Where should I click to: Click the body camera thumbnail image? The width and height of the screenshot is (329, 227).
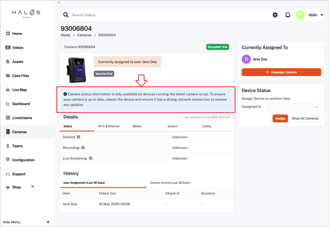(x=77, y=70)
